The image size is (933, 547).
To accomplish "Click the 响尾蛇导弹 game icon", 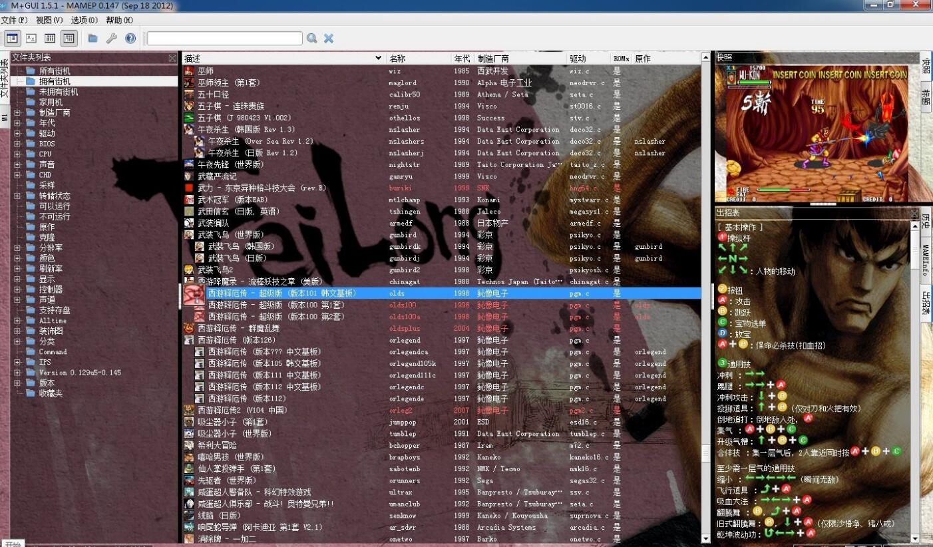I will click(x=189, y=527).
